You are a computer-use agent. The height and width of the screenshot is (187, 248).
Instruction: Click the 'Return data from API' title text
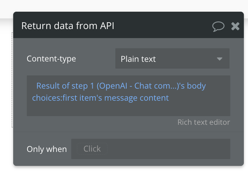pyautogui.click(x=68, y=26)
